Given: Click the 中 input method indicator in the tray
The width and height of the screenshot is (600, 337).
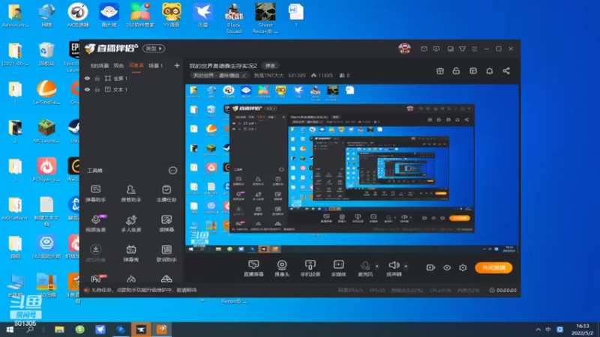Looking at the screenshot, I should coord(548,330).
